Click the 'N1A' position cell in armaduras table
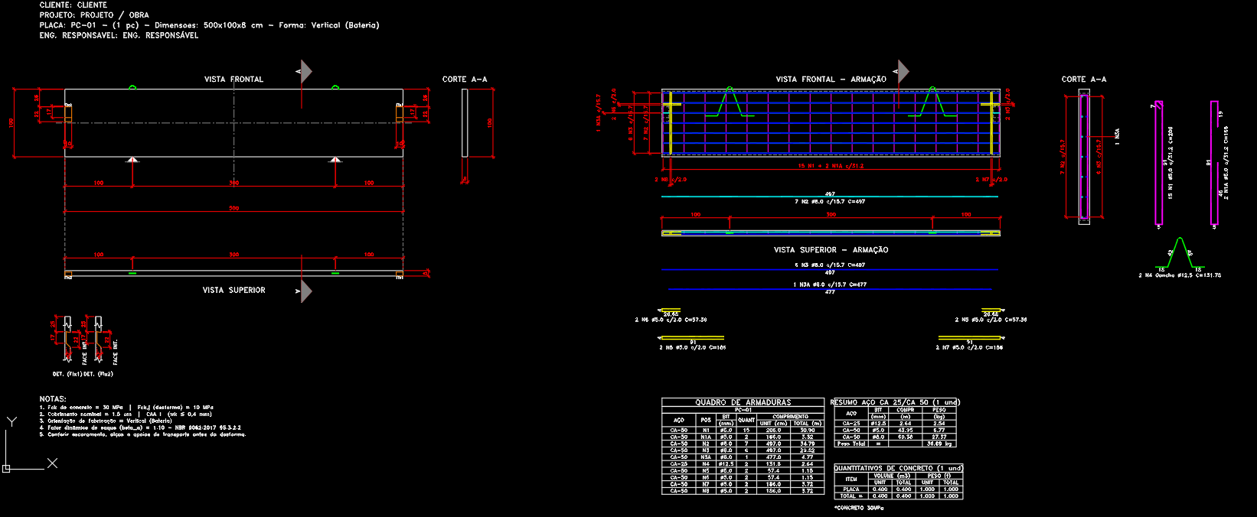This screenshot has height=517, width=1257. (706, 437)
